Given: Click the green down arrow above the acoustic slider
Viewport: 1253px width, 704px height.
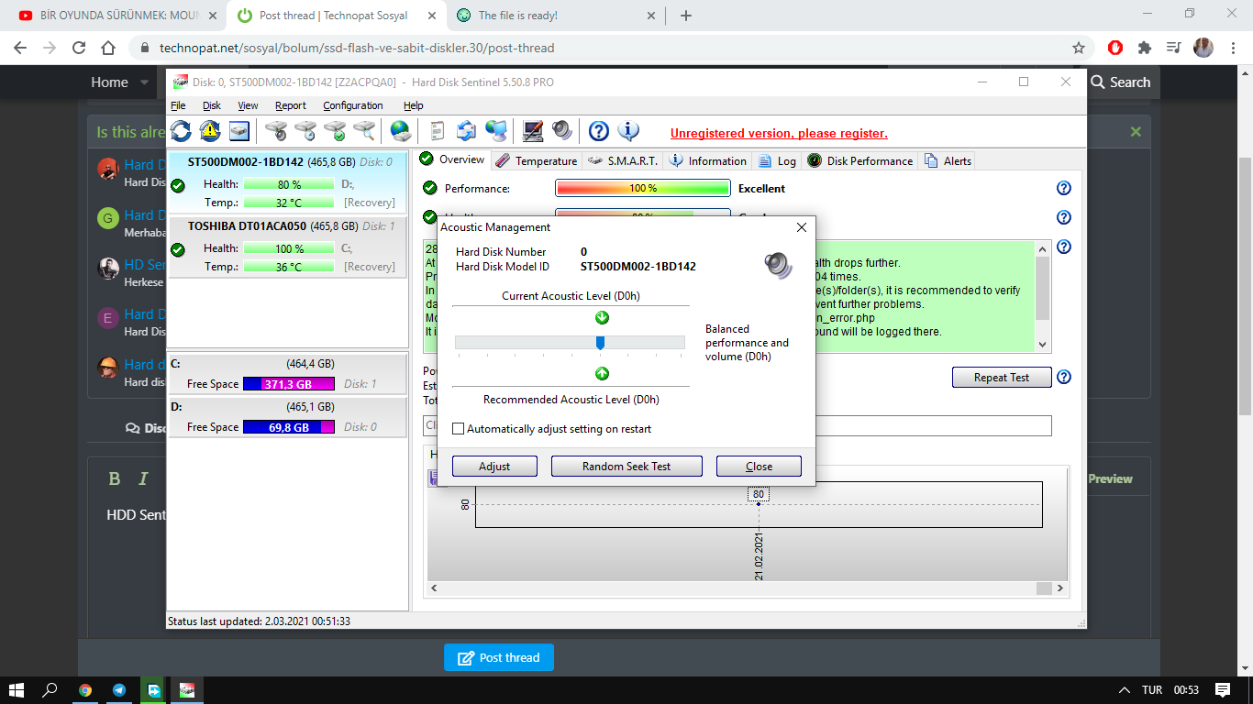Looking at the screenshot, I should tap(602, 318).
